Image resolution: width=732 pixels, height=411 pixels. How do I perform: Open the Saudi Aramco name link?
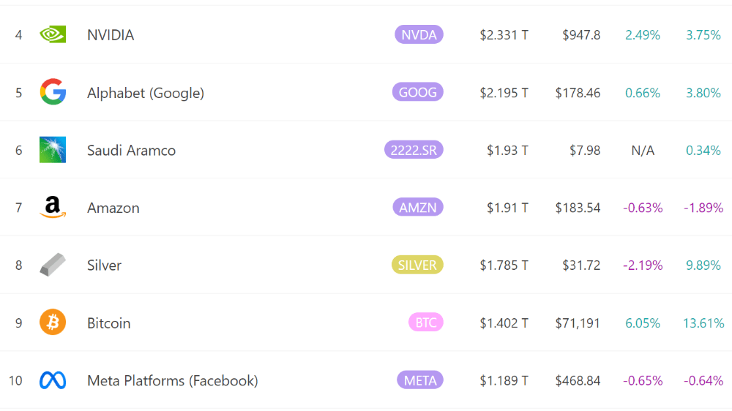coord(131,150)
